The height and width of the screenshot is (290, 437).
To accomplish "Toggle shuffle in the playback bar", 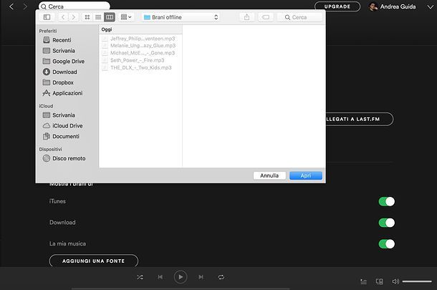I will [140, 276].
